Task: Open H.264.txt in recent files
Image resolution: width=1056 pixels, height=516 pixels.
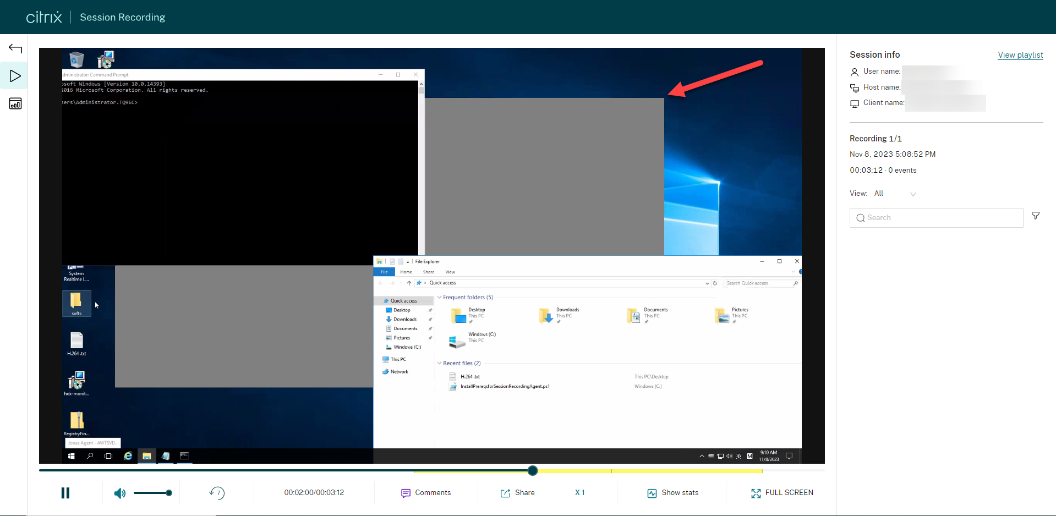Action: (470, 377)
